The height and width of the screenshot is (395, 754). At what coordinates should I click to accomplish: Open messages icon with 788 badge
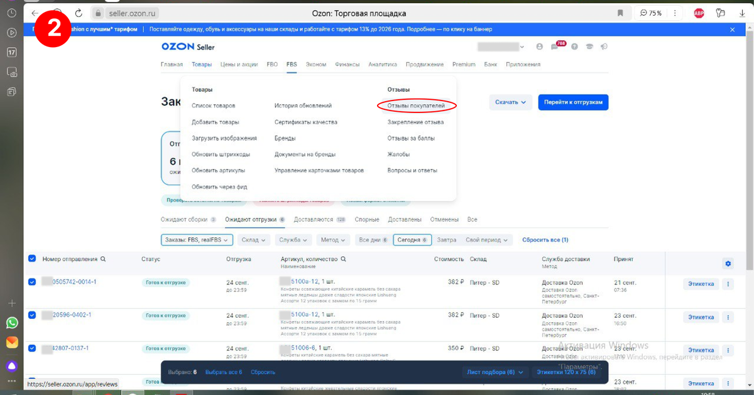point(555,46)
